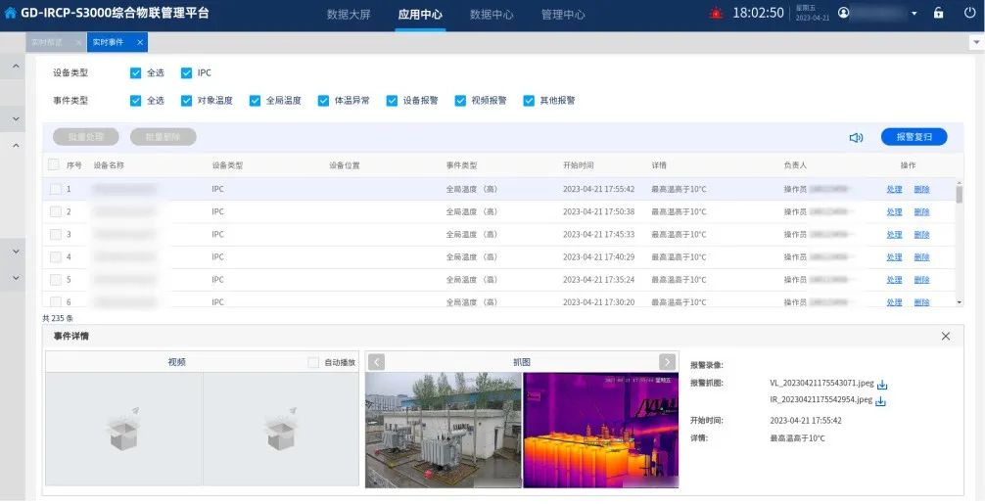Image resolution: width=985 pixels, height=504 pixels.
Task: Download the IR_20230421175542954.jpeg snapshot
Action: (x=880, y=401)
